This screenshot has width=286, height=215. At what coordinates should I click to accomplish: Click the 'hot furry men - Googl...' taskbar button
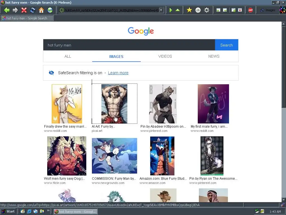coord(75,212)
